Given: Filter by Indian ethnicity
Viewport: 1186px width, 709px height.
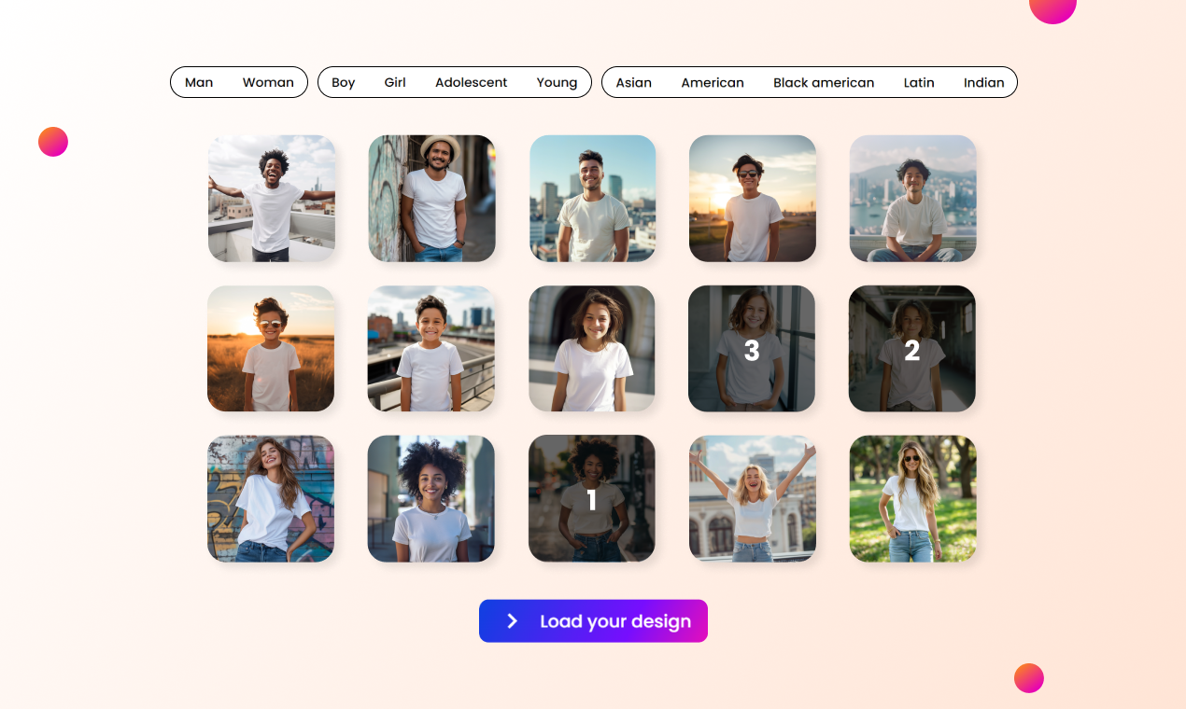Looking at the screenshot, I should click(984, 82).
